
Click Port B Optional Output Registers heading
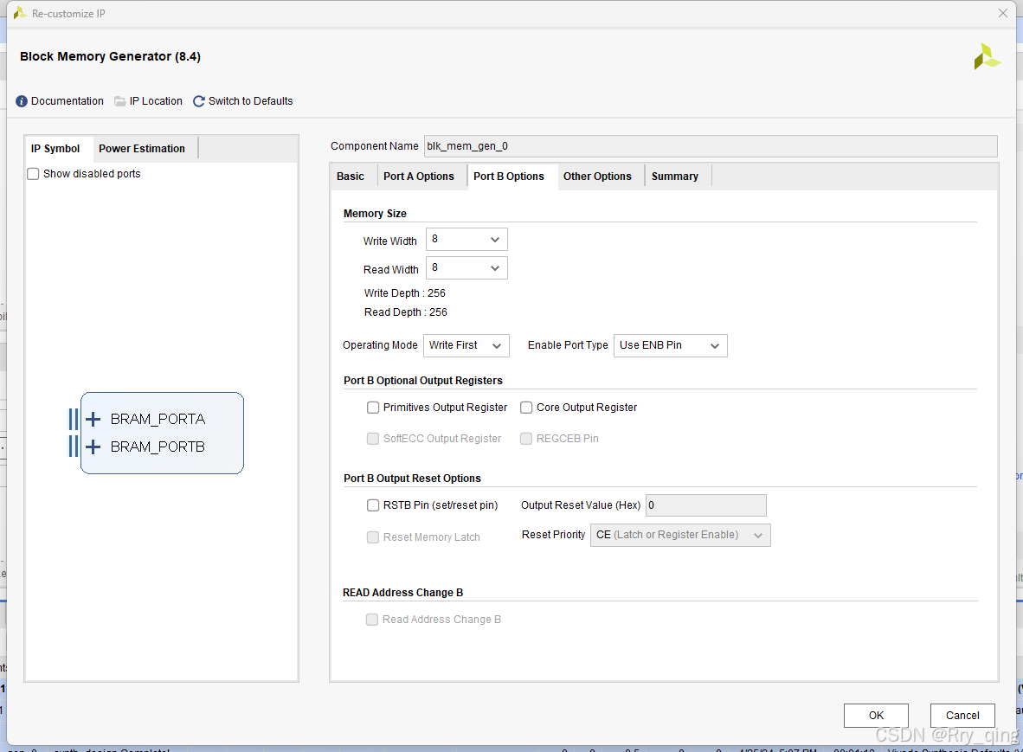point(423,381)
